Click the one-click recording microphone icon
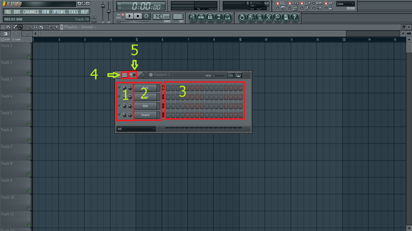The image size is (412, 231). click(x=277, y=18)
